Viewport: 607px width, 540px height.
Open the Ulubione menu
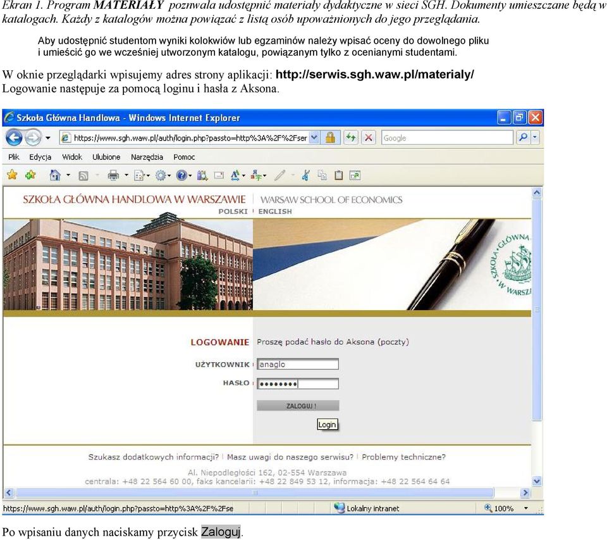pyautogui.click(x=106, y=157)
